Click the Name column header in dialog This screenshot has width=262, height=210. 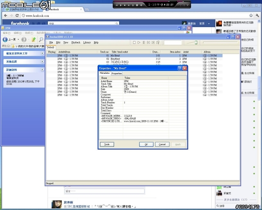(x=111, y=78)
